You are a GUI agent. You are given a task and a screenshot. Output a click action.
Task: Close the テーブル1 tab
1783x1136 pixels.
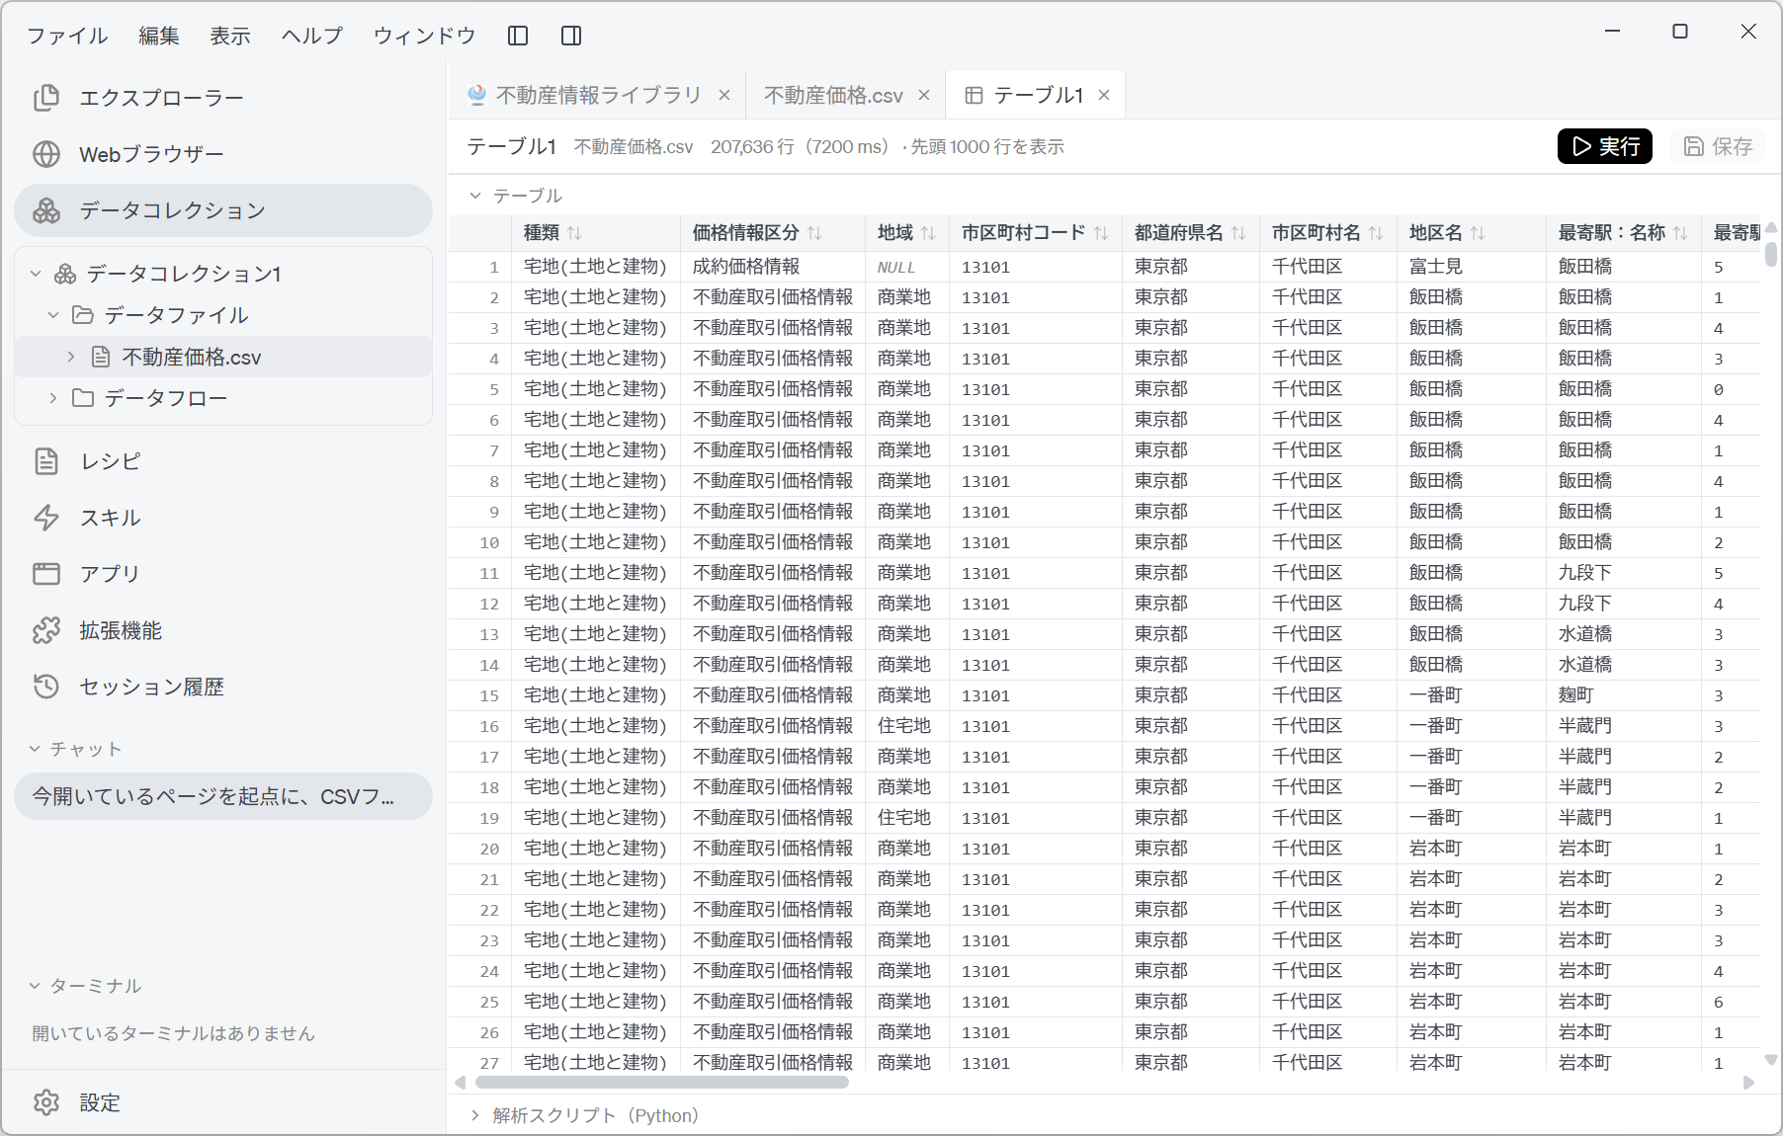coord(1104,95)
